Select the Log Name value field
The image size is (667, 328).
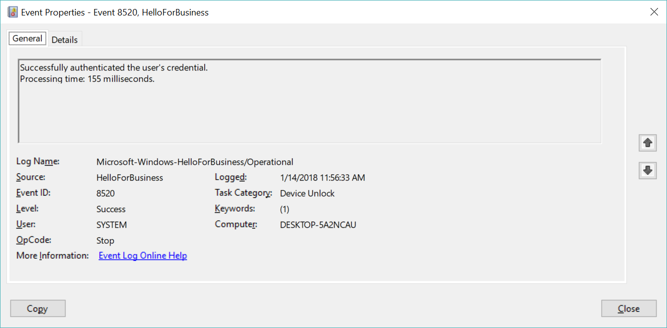pyautogui.click(x=195, y=162)
